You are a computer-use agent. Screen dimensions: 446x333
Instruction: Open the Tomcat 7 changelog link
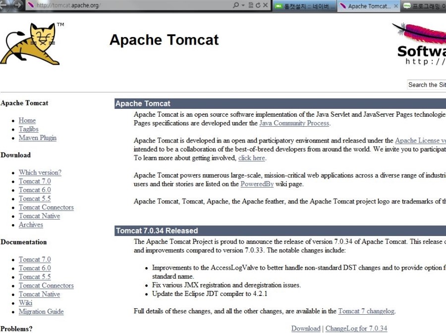tap(366, 311)
